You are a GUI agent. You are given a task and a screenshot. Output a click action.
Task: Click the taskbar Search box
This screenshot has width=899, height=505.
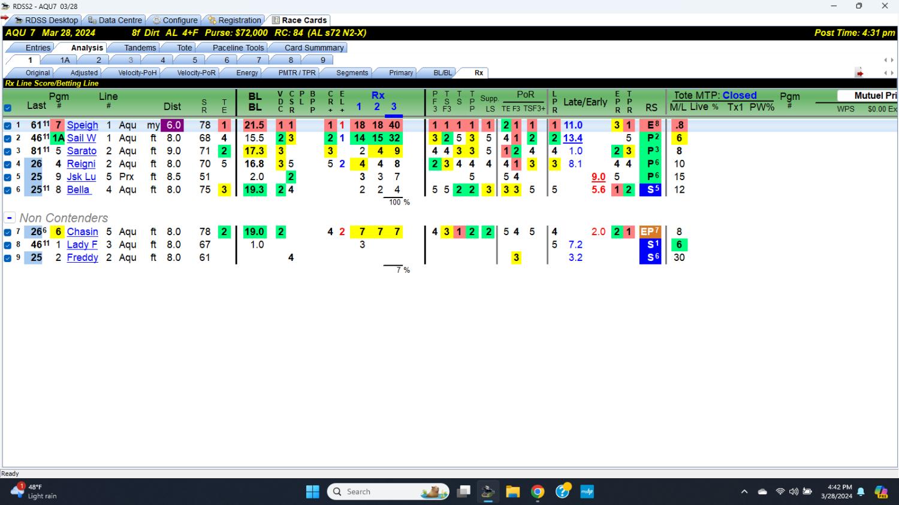click(388, 492)
